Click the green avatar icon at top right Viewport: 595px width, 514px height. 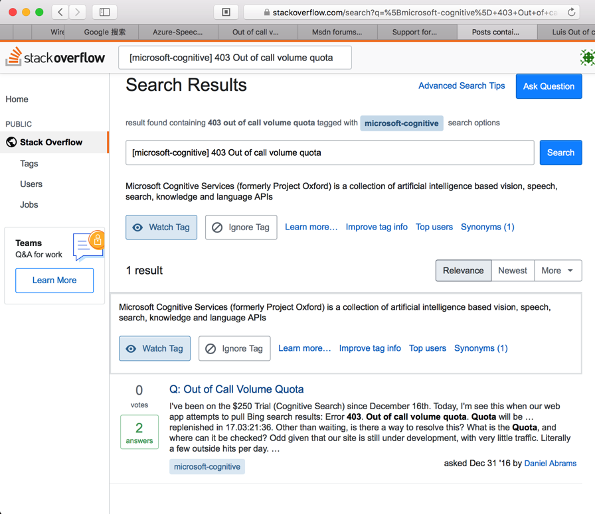[x=587, y=58]
